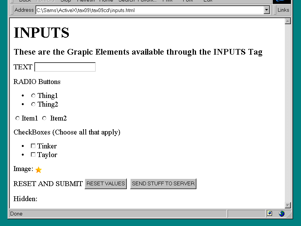Check the Tinker checkbox
Image resolution: width=301 pixels, height=226 pixels.
point(33,146)
